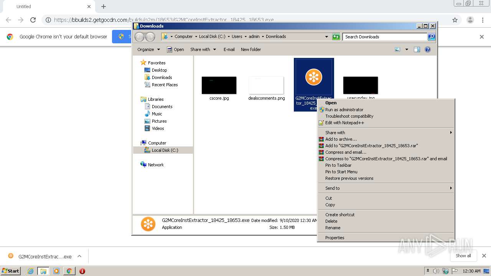The height and width of the screenshot is (276, 491).
Task: Open Pictures library
Action: tap(156, 121)
